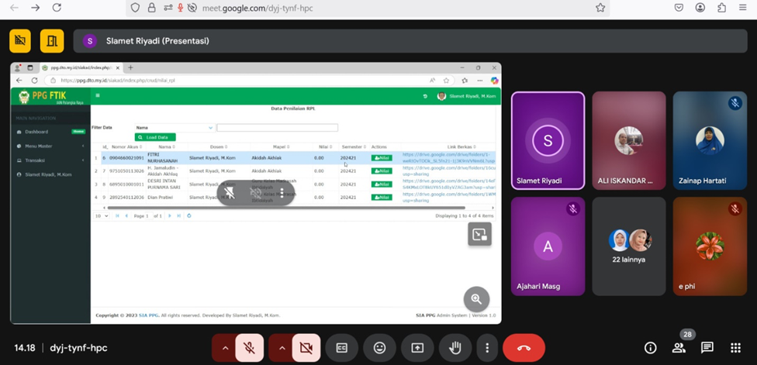Unmute the microphone
Screen dimensions: 757x365
250,348
